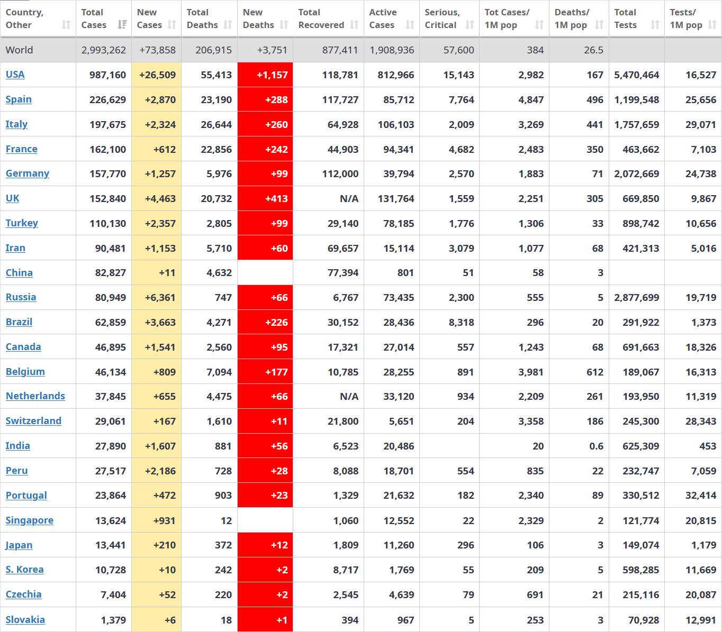722x632 pixels.
Task: Click sort icon in Total Deaths header
Action: pos(228,25)
